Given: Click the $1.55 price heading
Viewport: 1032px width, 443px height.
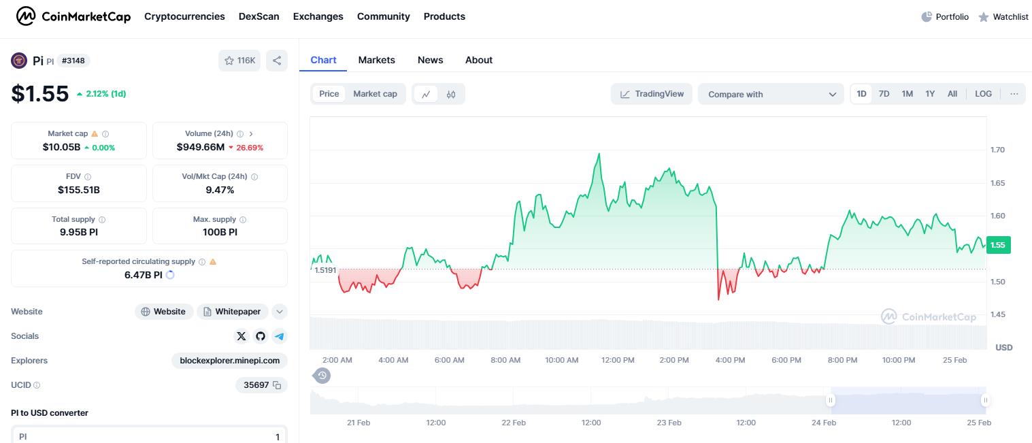Looking at the screenshot, I should [x=40, y=93].
